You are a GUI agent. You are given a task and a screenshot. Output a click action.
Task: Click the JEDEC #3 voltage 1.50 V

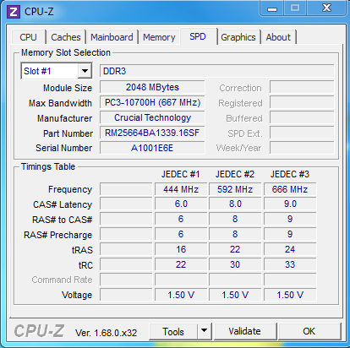290,295
